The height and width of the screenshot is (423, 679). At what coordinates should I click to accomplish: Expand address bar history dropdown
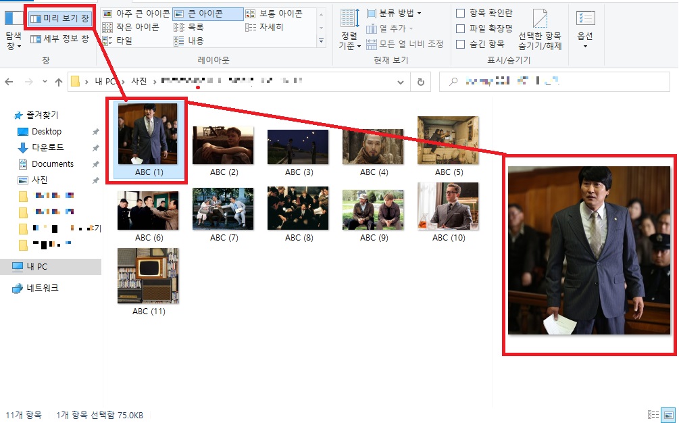pos(401,82)
